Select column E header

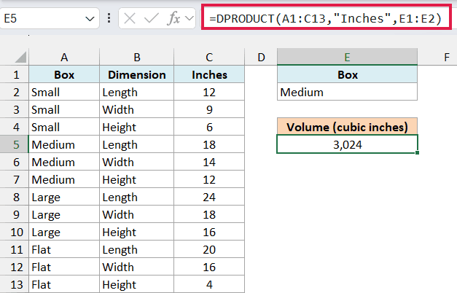pos(347,57)
